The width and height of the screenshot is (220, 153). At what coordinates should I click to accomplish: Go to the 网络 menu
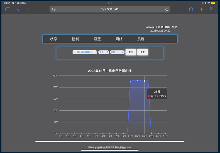click(x=119, y=39)
